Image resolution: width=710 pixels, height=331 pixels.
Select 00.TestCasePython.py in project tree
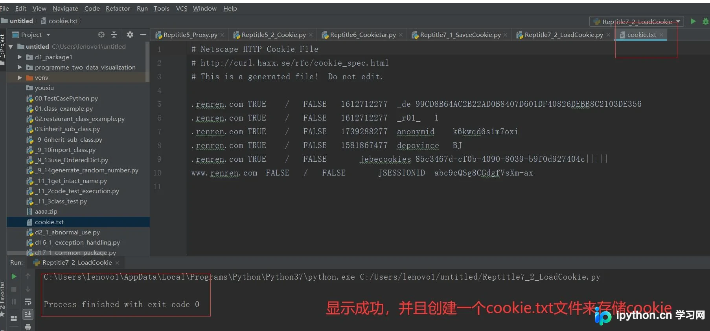(66, 99)
